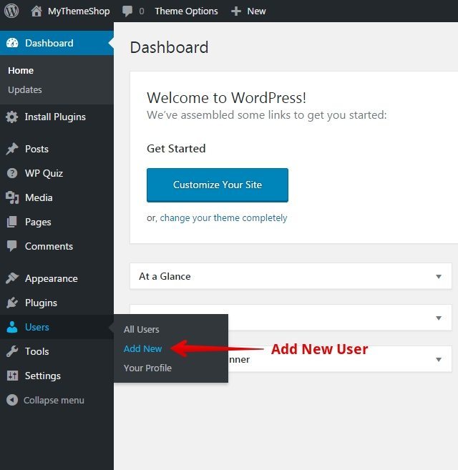Expand the At a Glance panel arrow
The height and width of the screenshot is (470, 458).
[x=439, y=276]
